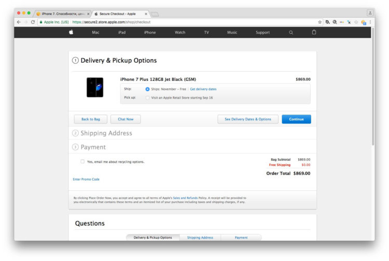Screen dimensions: 389x261
Task: Click the blue Continue button
Action: point(296,119)
